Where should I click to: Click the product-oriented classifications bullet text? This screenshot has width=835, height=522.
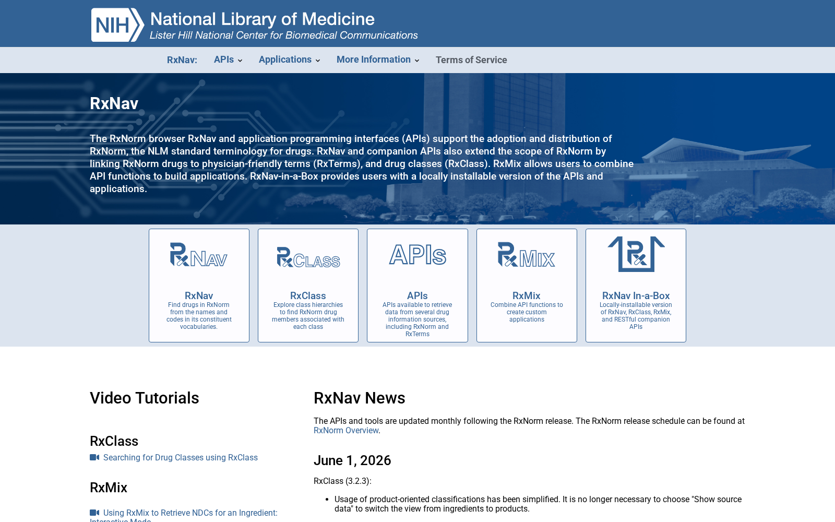coord(538,504)
